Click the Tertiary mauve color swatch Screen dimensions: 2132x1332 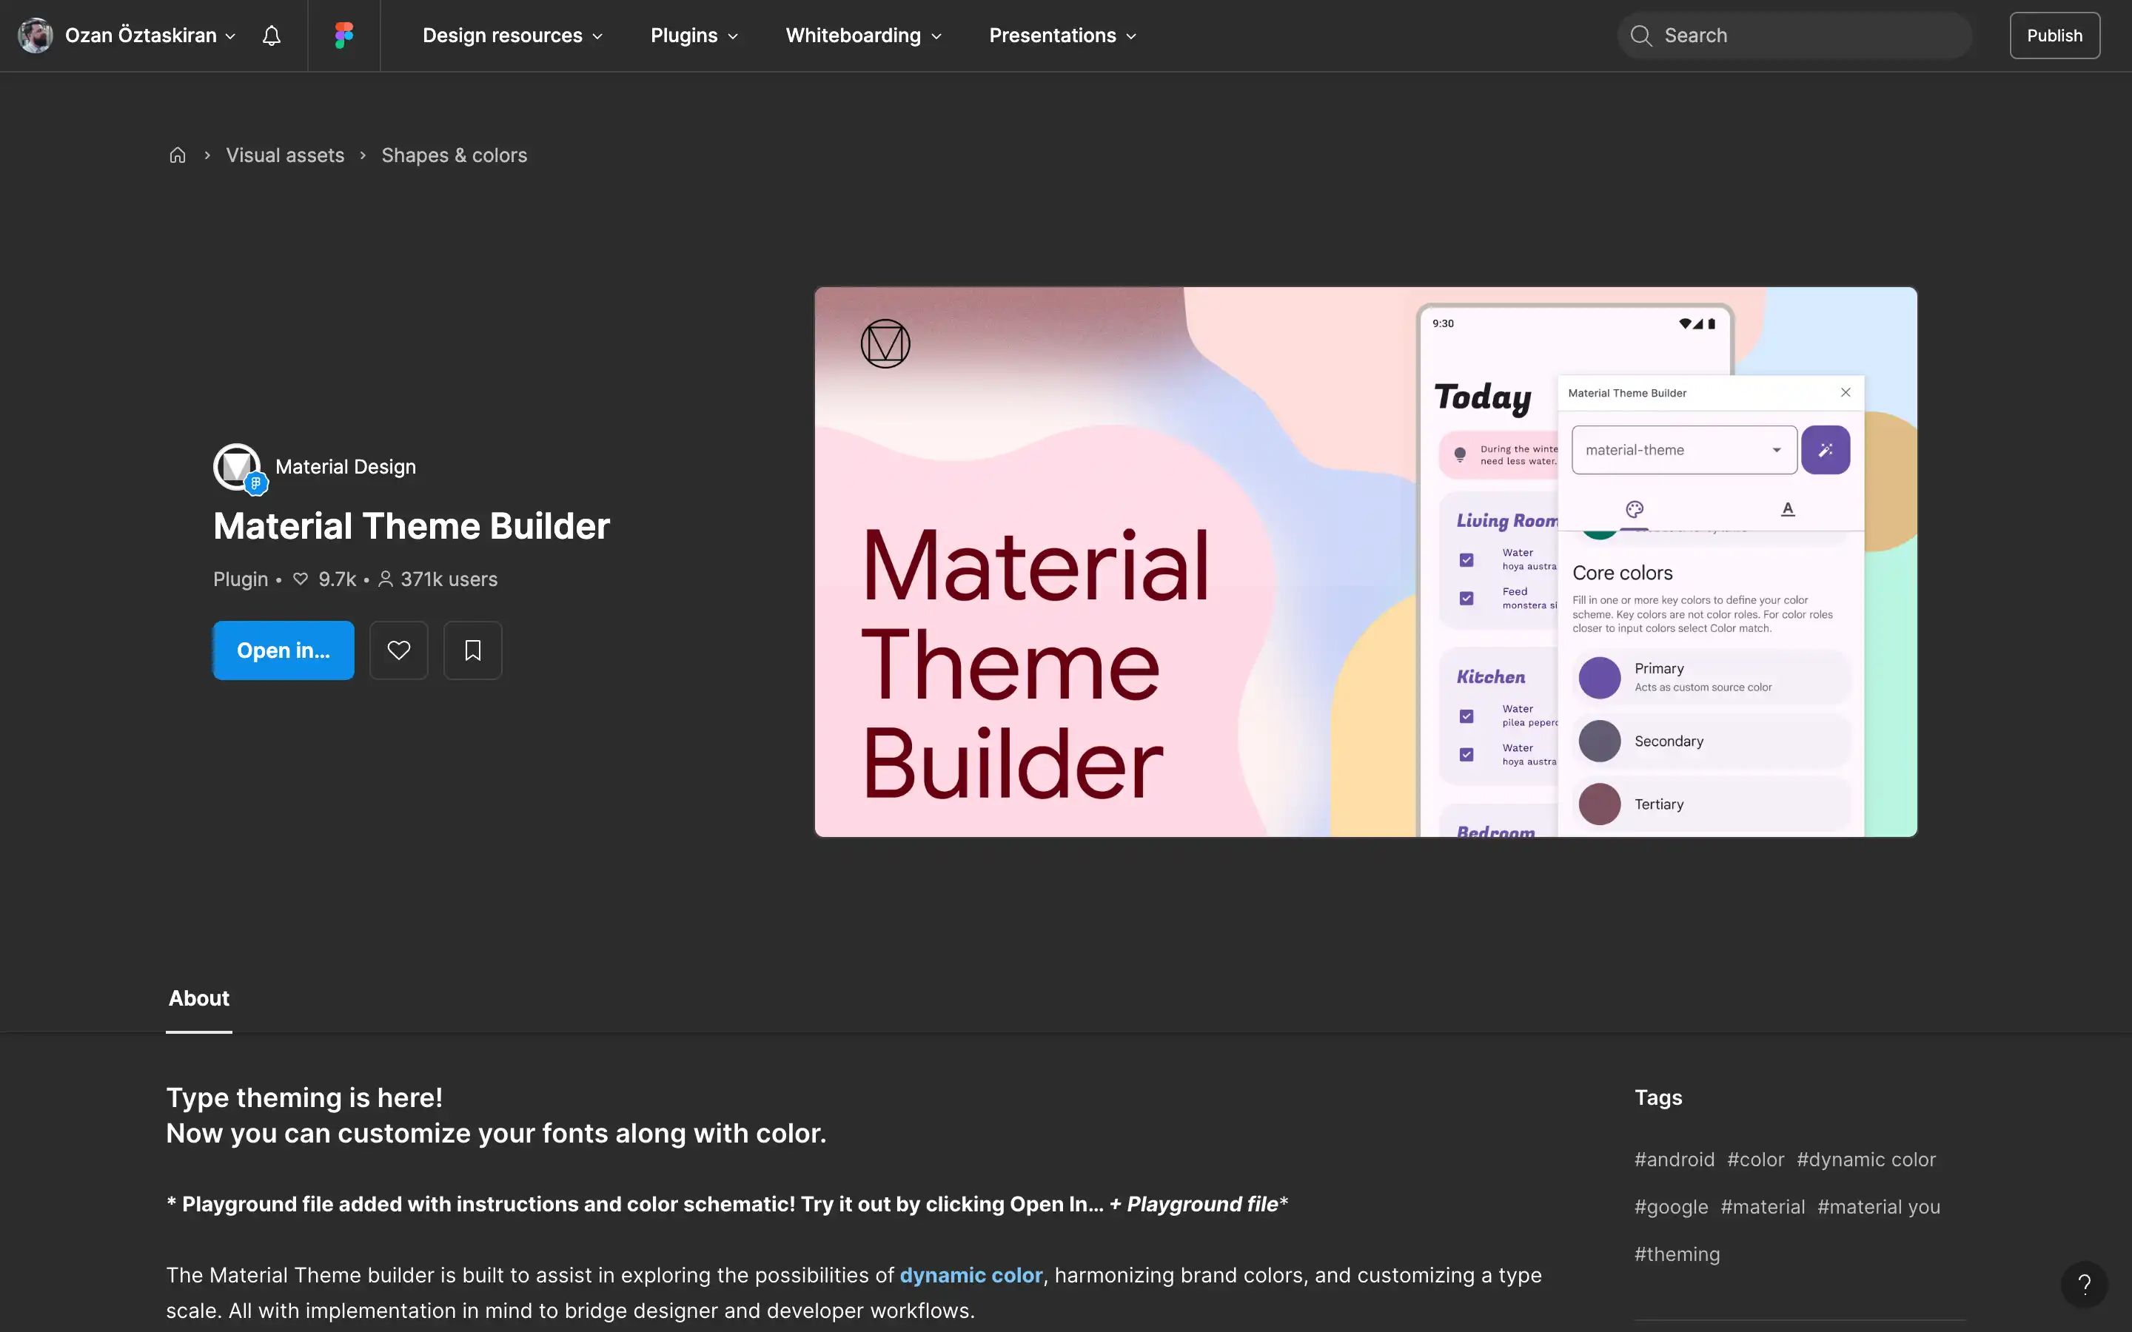point(1600,804)
